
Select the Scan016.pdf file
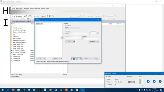pos(16,56)
